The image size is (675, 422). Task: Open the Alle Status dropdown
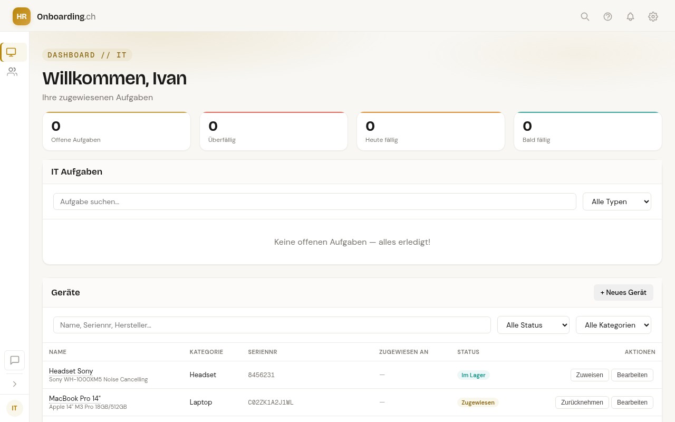(x=533, y=325)
